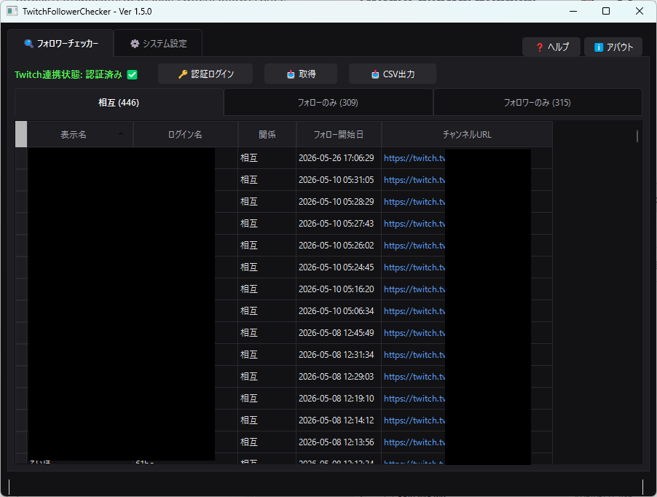The width and height of the screenshot is (657, 497).
Task: Sort by 表示名 column header
Action: 80,135
